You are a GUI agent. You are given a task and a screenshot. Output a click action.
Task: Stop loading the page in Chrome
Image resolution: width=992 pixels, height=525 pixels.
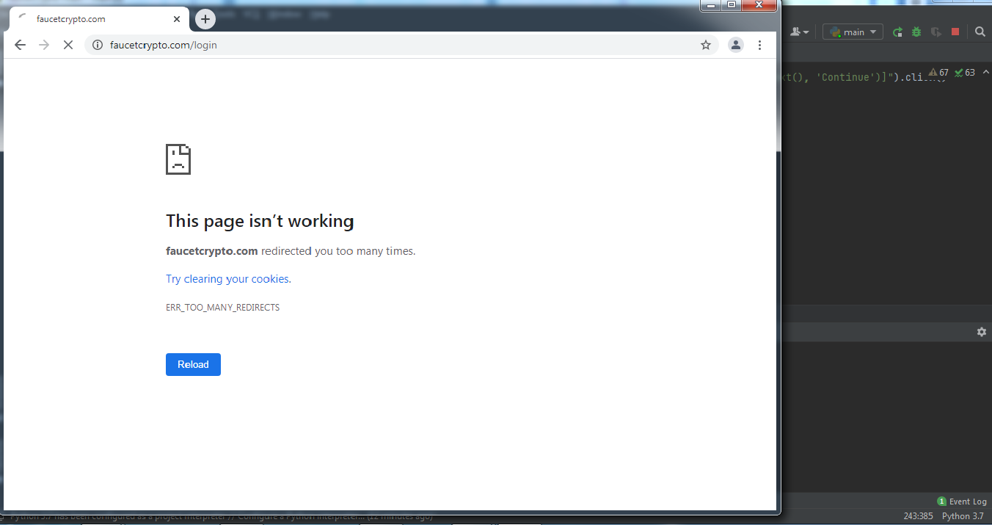tap(68, 45)
